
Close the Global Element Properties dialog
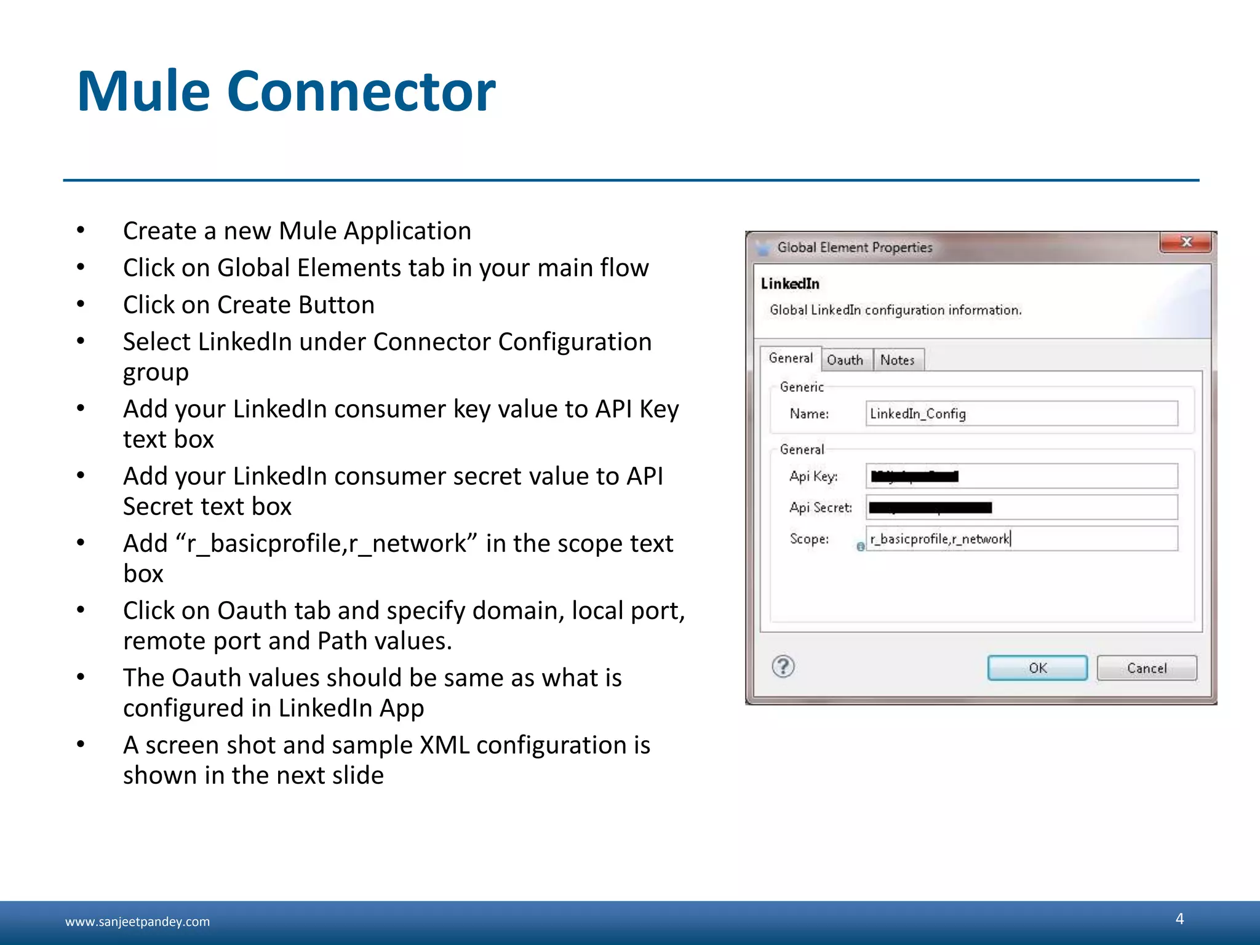(x=1186, y=242)
